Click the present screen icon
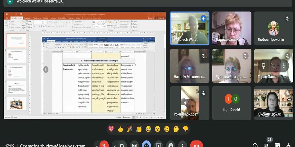The image size is (295, 147). pos(158,145)
